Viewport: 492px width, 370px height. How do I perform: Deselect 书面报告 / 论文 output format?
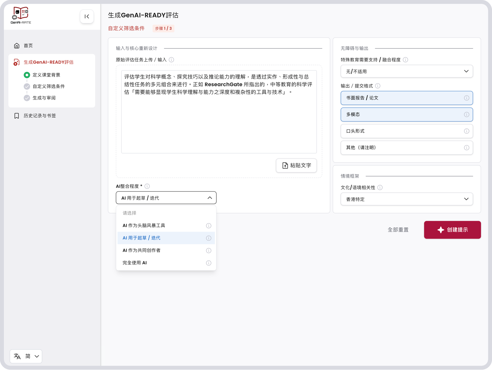[407, 98]
